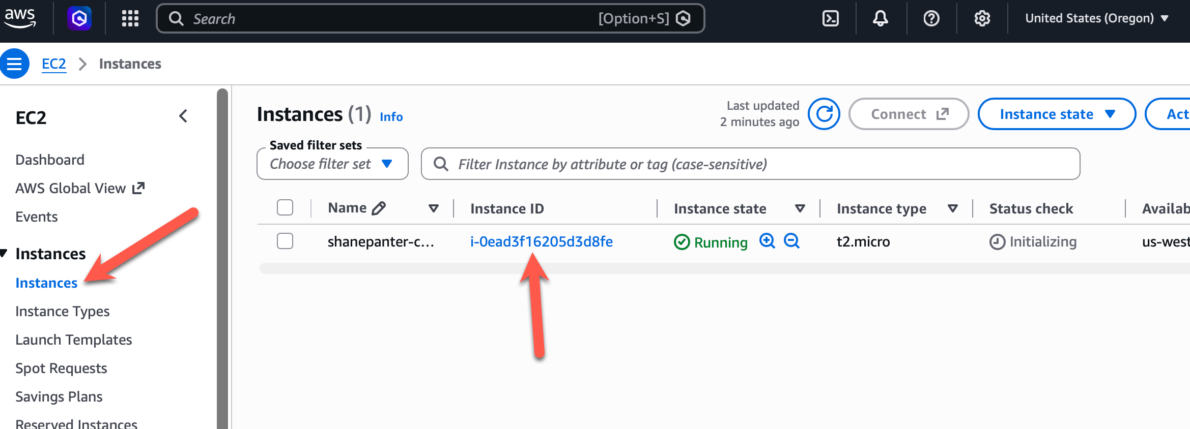Open the purple hexagon app icon

coord(79,19)
